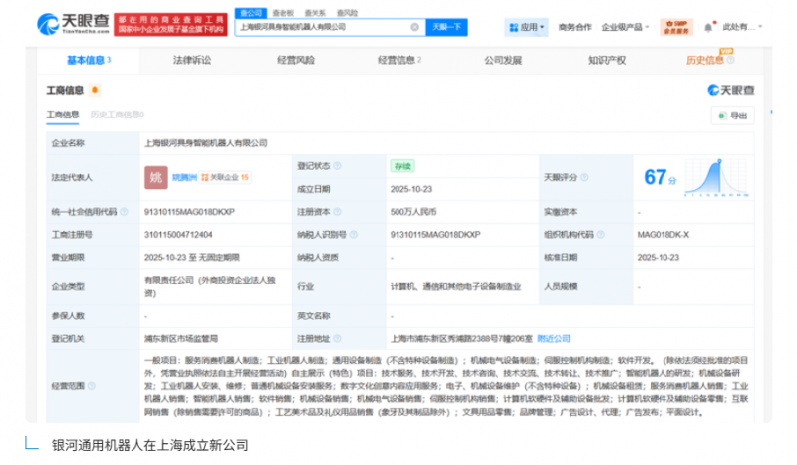The image size is (797, 465).
Task: Switch to 法律诉讼 tab
Action: 192,60
